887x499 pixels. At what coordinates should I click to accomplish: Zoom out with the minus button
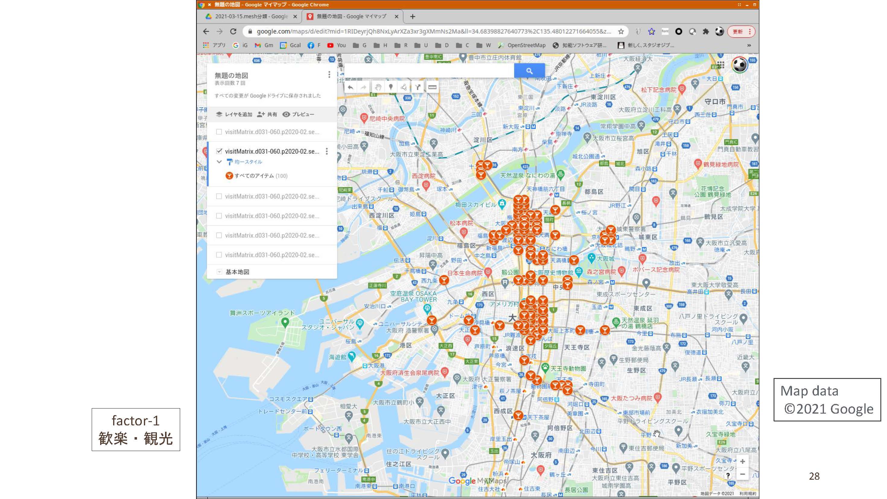point(743,474)
